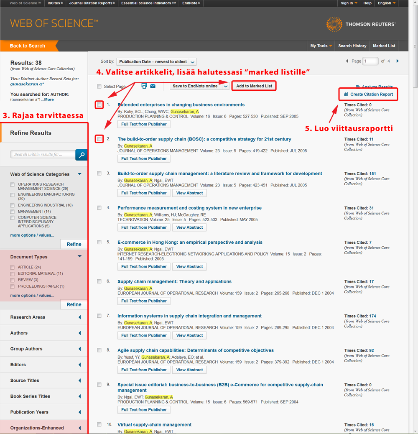Click gunasekaran a* author record link
Viewport: 418px width, 434px height.
click(27, 84)
